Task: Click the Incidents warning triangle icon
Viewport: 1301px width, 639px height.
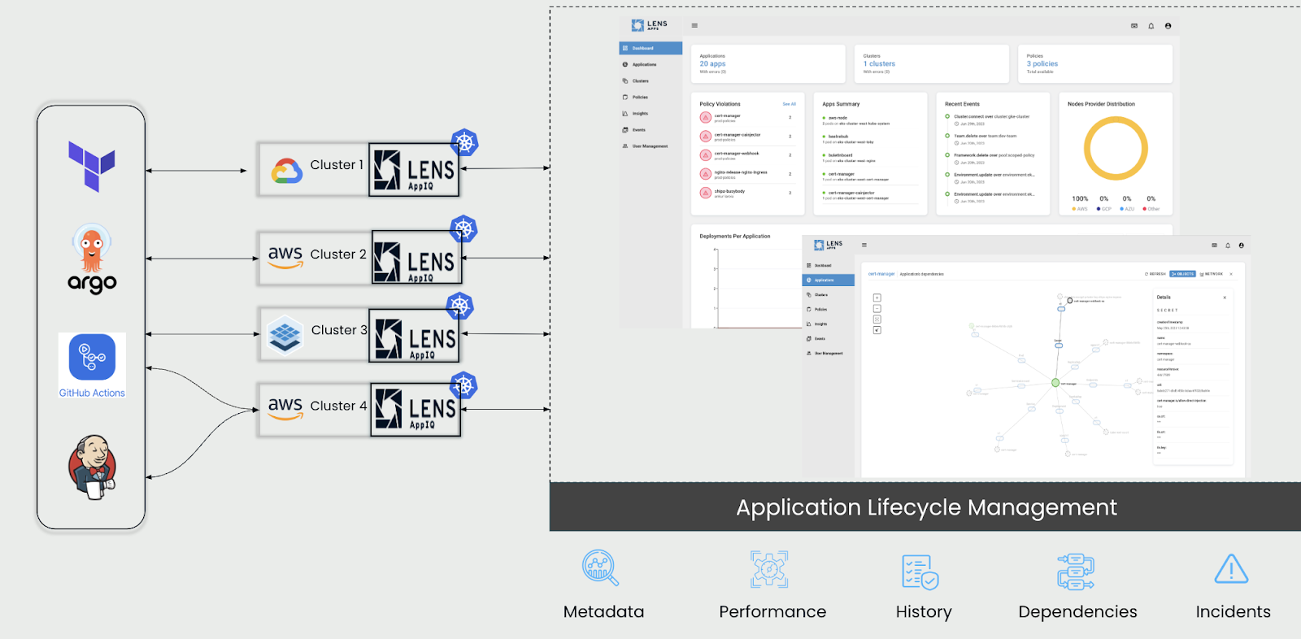Action: pos(1231,569)
